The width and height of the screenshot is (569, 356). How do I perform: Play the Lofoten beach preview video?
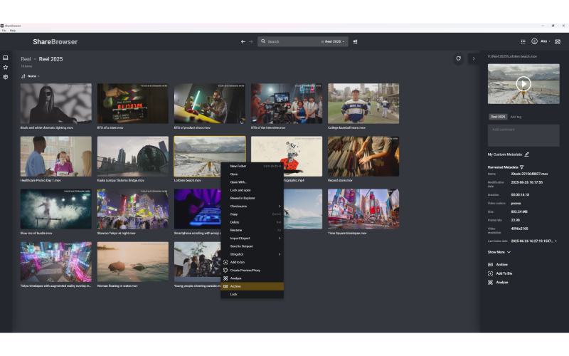pyautogui.click(x=523, y=84)
